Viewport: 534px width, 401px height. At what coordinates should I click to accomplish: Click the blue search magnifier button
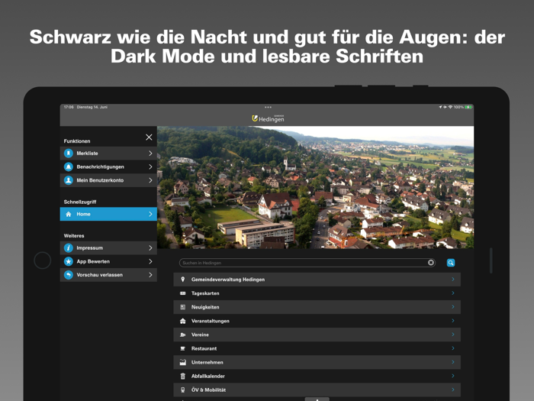[x=451, y=263]
